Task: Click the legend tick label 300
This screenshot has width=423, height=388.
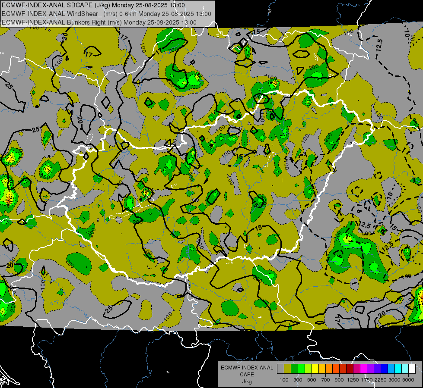Action: coord(298,380)
